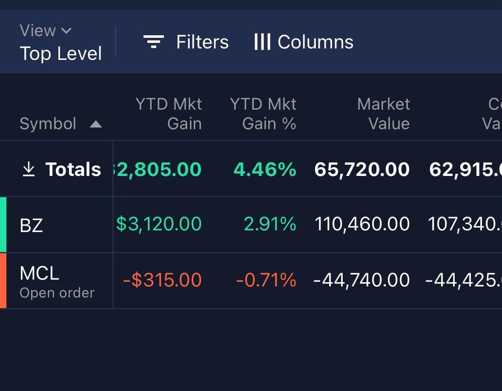Open the View dropdown chevron
The height and width of the screenshot is (391, 502).
66,31
